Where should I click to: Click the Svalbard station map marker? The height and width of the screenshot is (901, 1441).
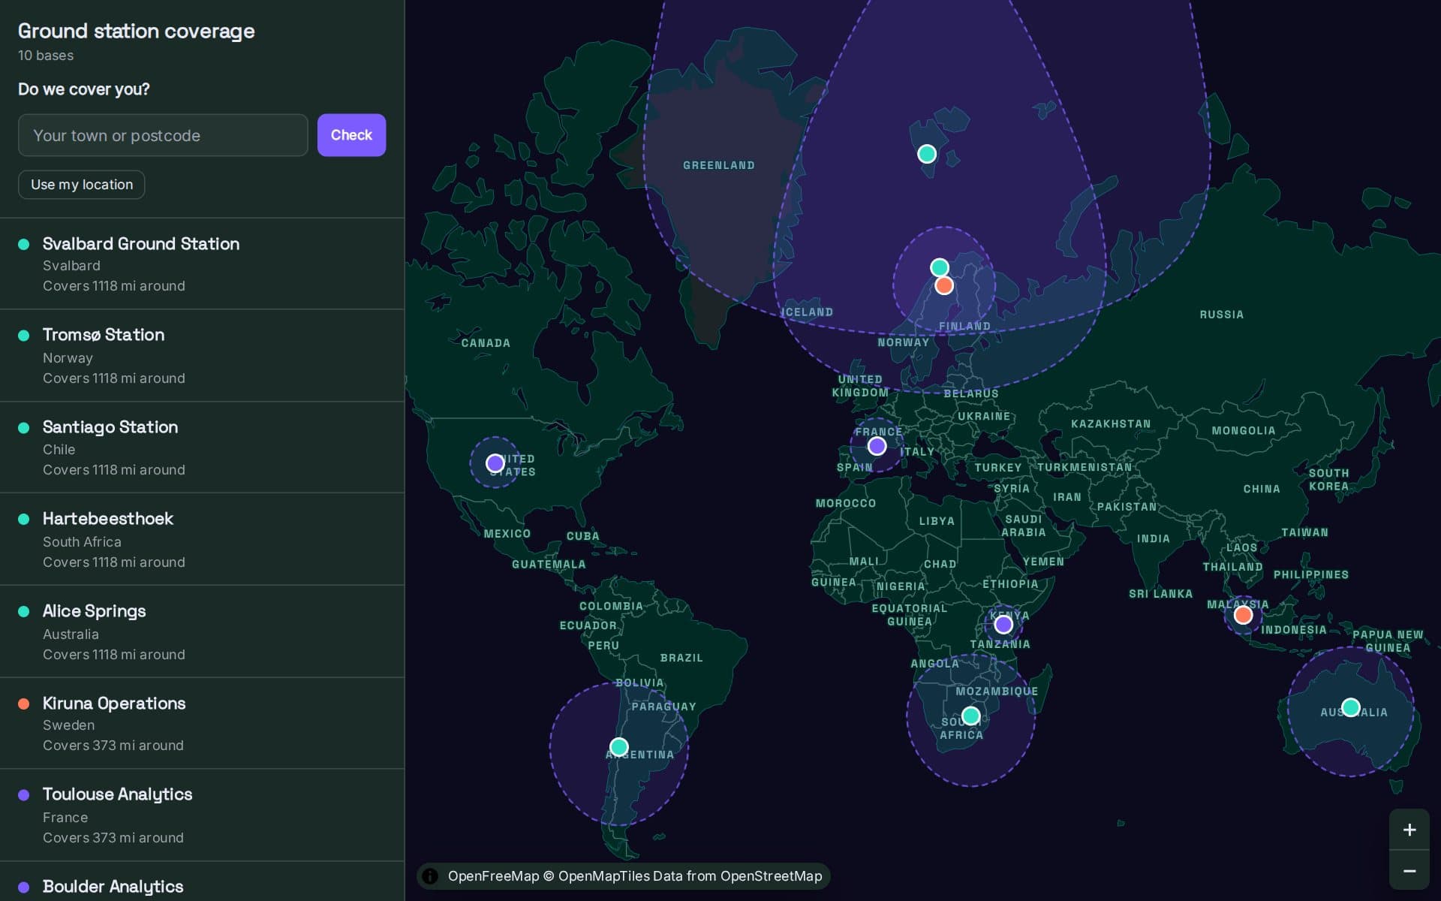[927, 154]
